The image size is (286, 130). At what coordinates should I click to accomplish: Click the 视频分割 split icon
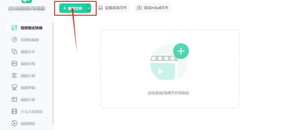pos(14,76)
